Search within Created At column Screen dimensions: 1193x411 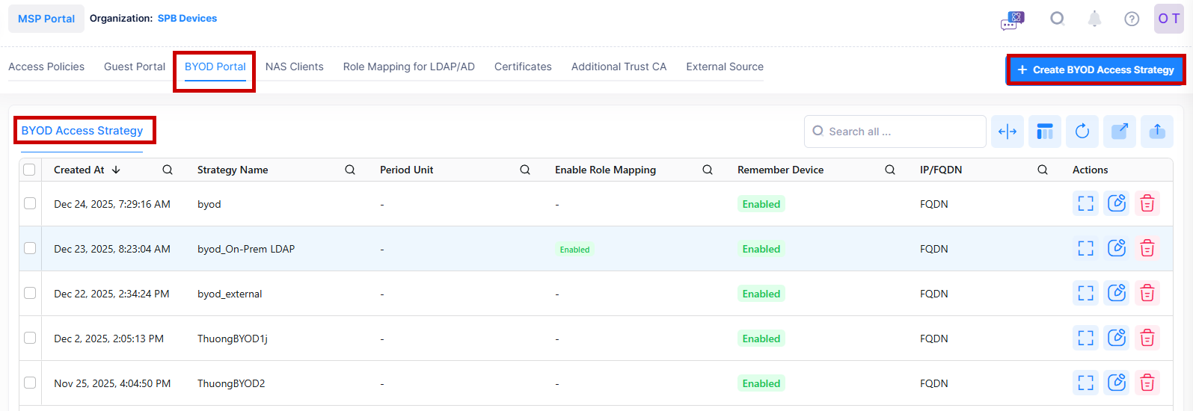tap(168, 170)
